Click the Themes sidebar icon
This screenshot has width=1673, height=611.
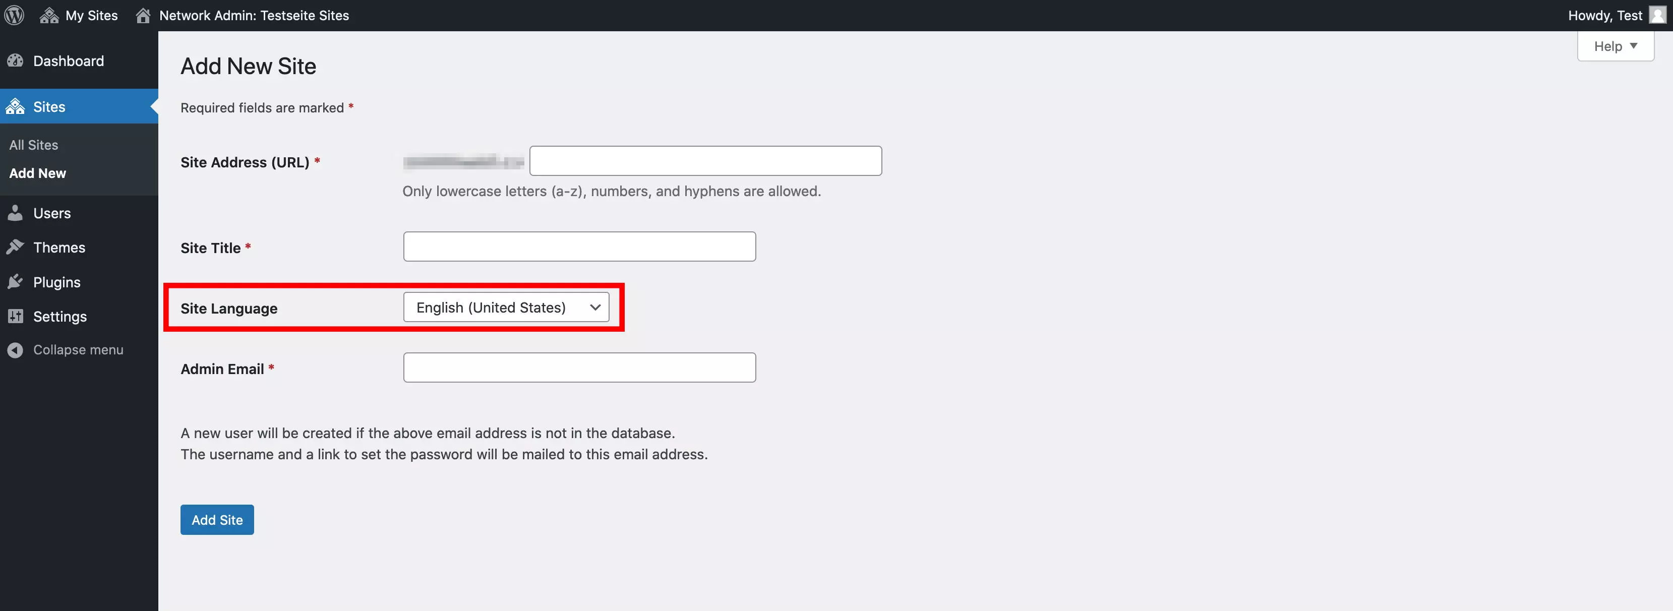pos(14,247)
